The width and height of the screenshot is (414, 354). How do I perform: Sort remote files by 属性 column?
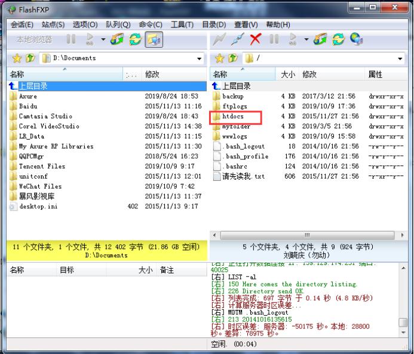click(386, 74)
